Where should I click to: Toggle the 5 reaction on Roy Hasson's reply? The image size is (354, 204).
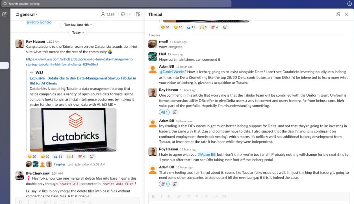tap(164, 112)
